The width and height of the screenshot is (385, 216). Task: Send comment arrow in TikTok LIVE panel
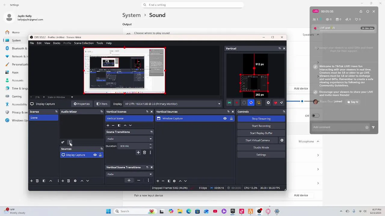pos(373,127)
